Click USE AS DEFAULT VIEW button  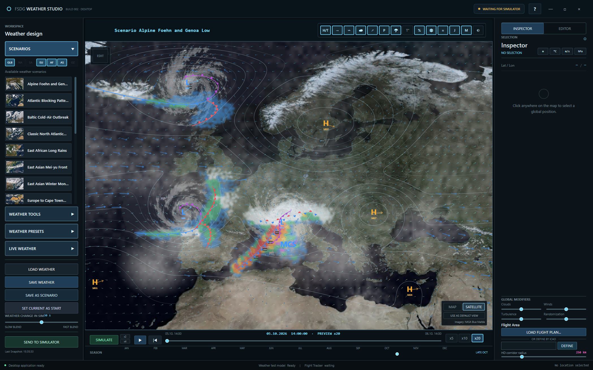point(464,316)
